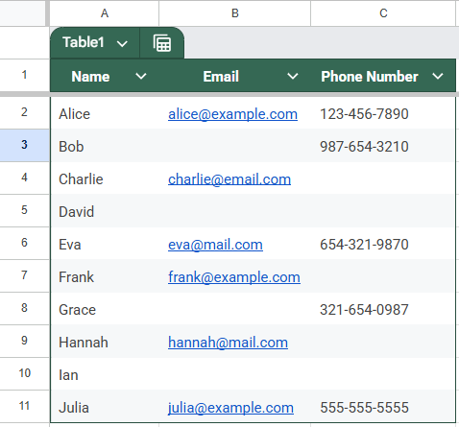Viewport: 459px width, 427px height.
Task: Click the eva@mail.com hyperlink
Action: pyautogui.click(x=215, y=245)
